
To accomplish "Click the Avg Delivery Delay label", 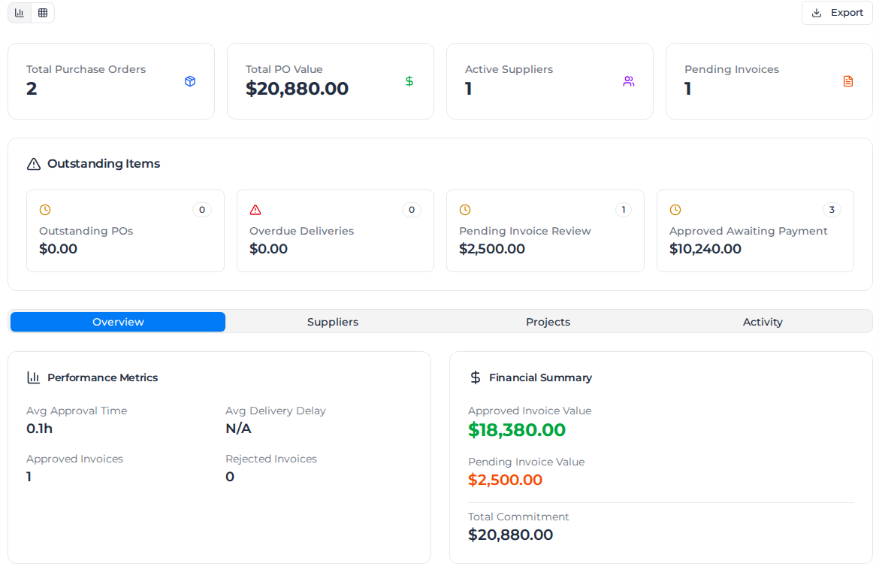I will click(x=275, y=411).
